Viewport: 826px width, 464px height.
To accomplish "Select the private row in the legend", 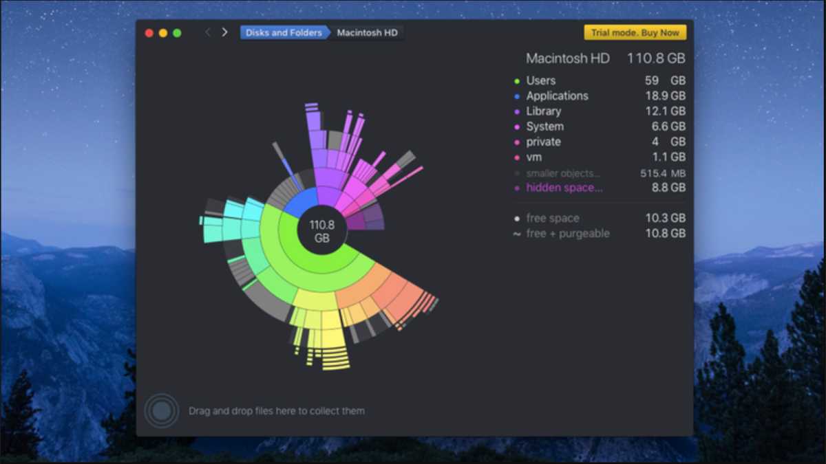I will pos(543,142).
